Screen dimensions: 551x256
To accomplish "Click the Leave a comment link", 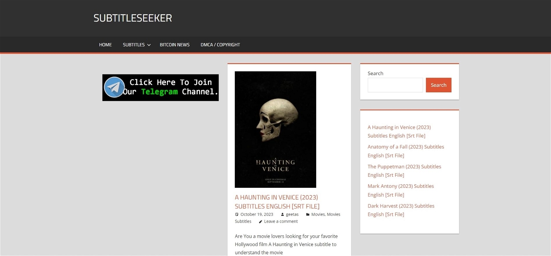I will click(281, 222).
